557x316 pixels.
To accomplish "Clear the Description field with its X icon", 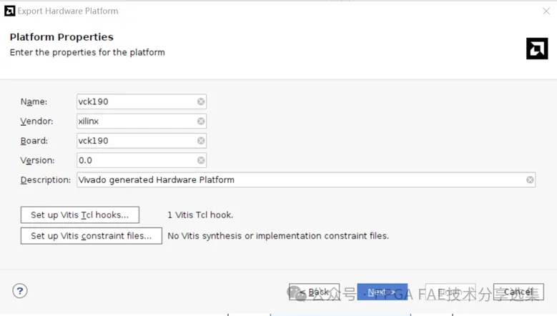I will click(x=530, y=179).
